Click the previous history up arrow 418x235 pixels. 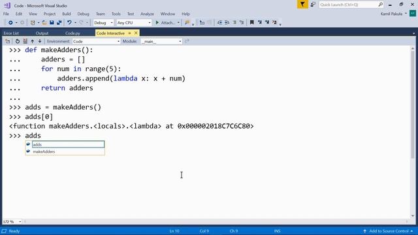32,41
